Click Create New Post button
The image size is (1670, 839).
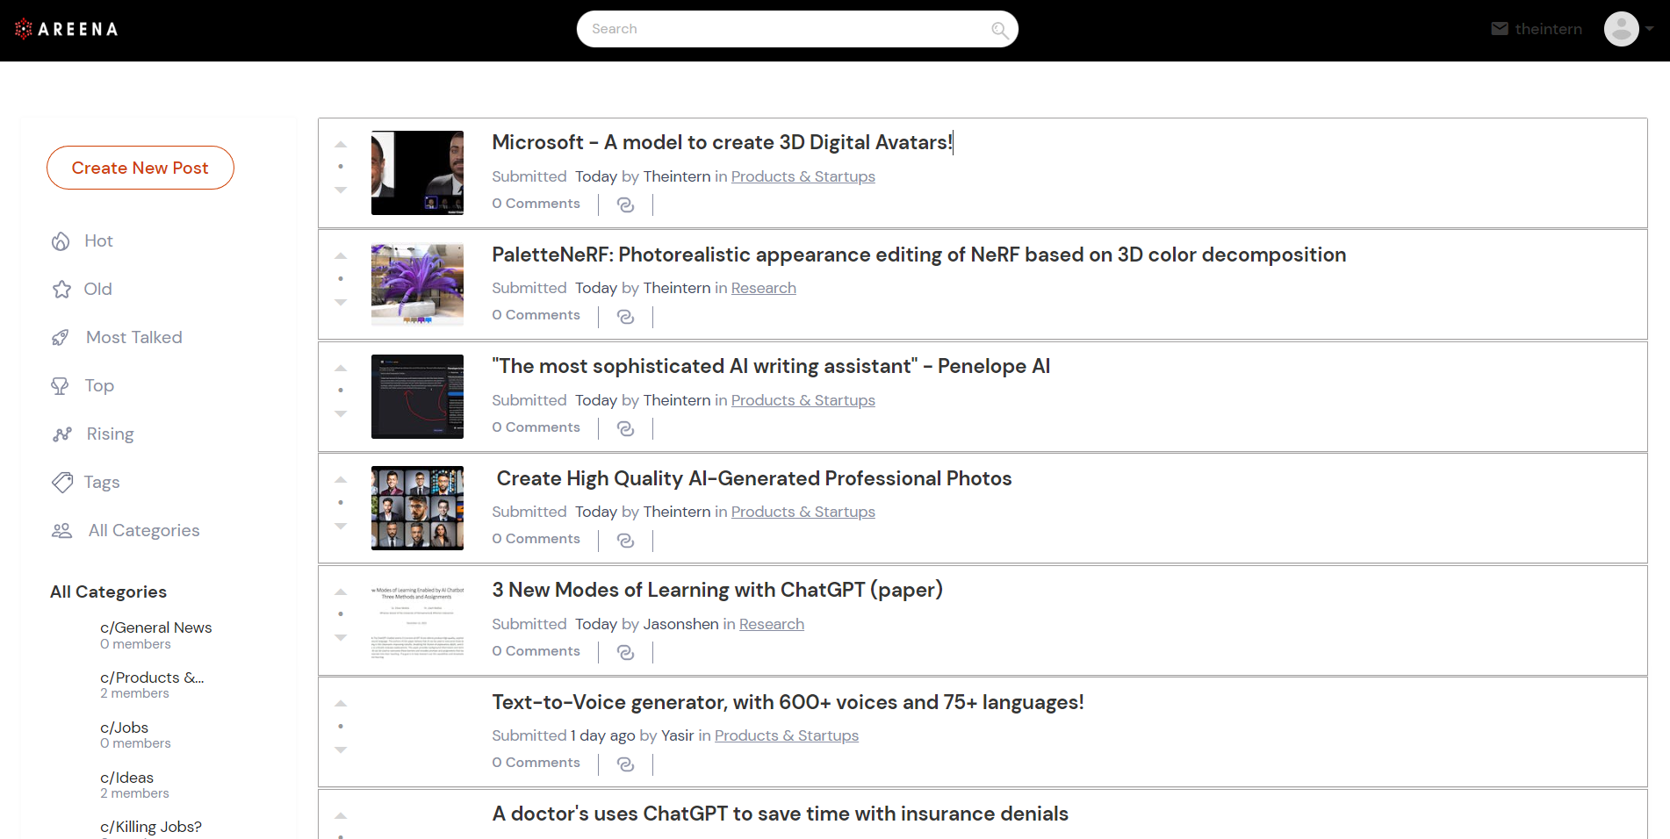(x=140, y=168)
